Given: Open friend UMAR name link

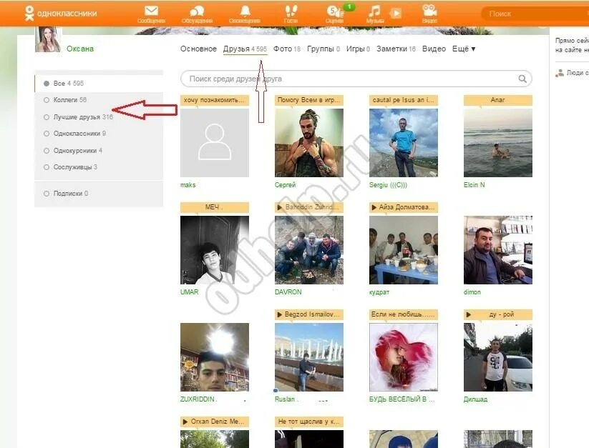Looking at the screenshot, I should coord(190,292).
